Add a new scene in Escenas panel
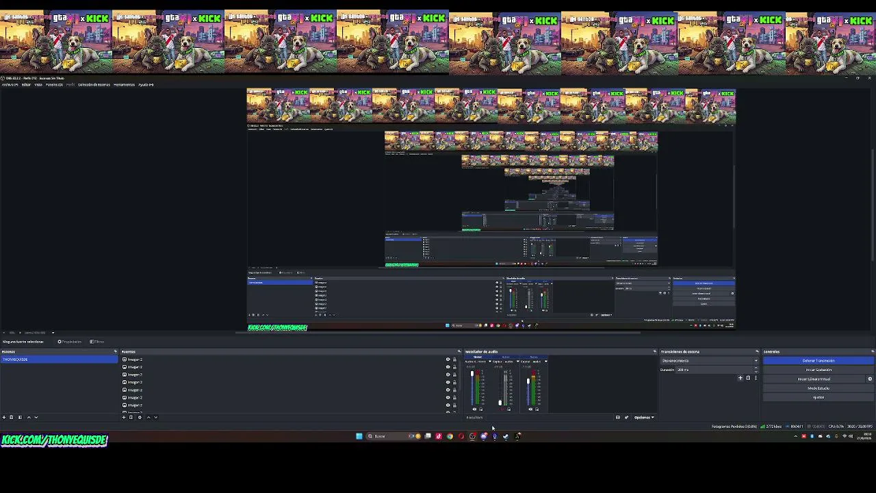Screen dimensions: 876x493 (3, 417)
